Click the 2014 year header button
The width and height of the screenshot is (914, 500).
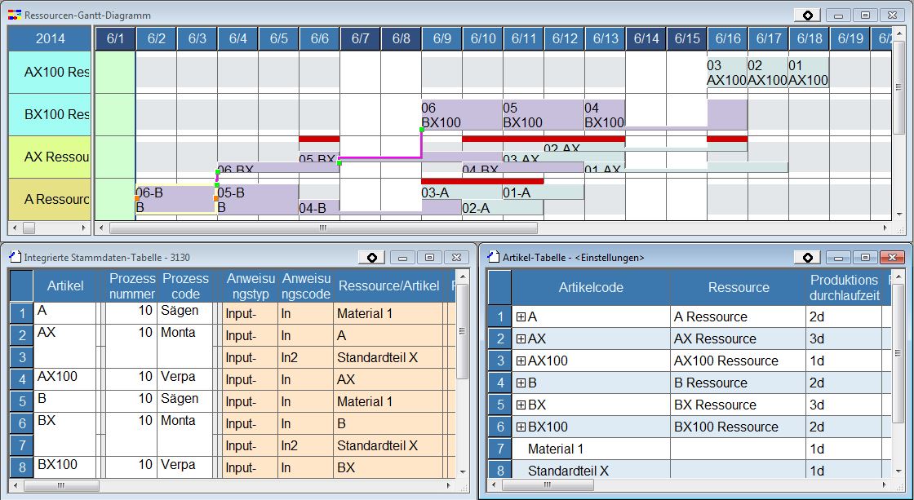[x=50, y=38]
